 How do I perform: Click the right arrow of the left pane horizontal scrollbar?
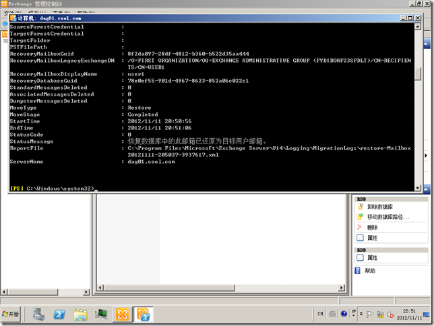point(86,292)
